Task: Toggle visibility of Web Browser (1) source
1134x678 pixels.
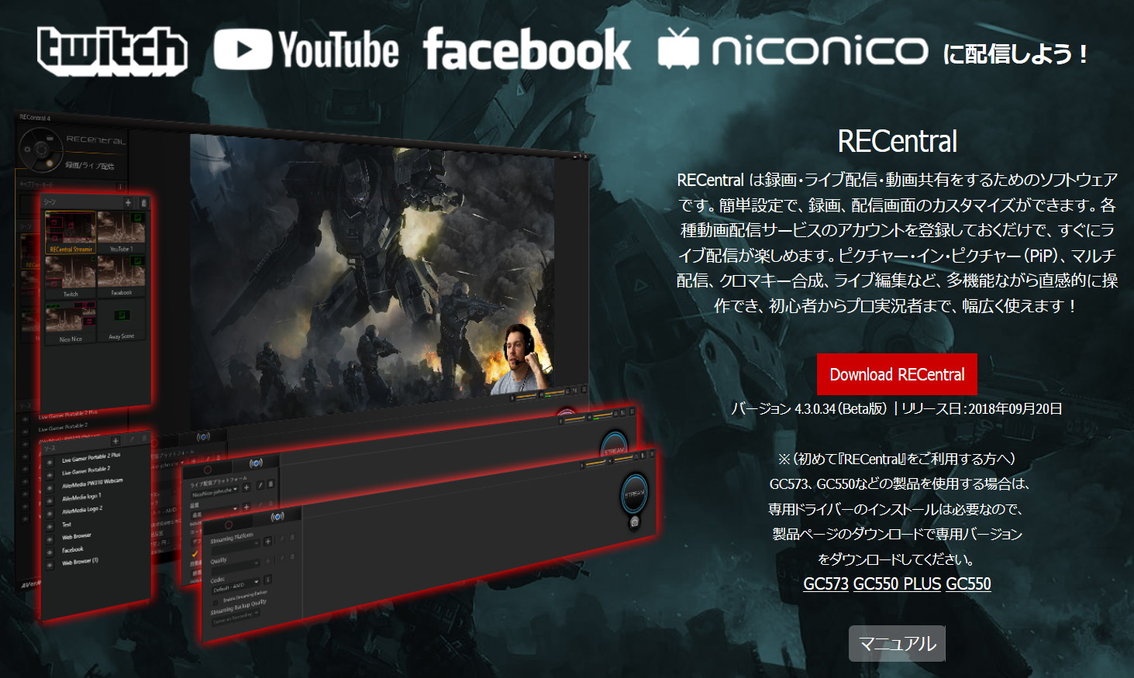Action: point(50,565)
